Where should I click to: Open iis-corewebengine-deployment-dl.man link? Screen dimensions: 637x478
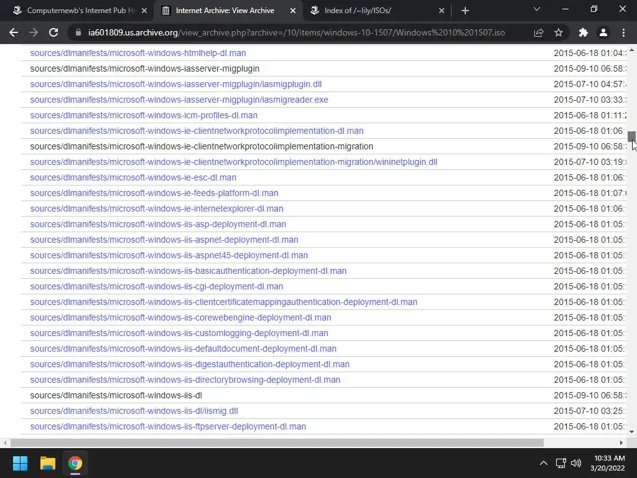pyautogui.click(x=180, y=317)
